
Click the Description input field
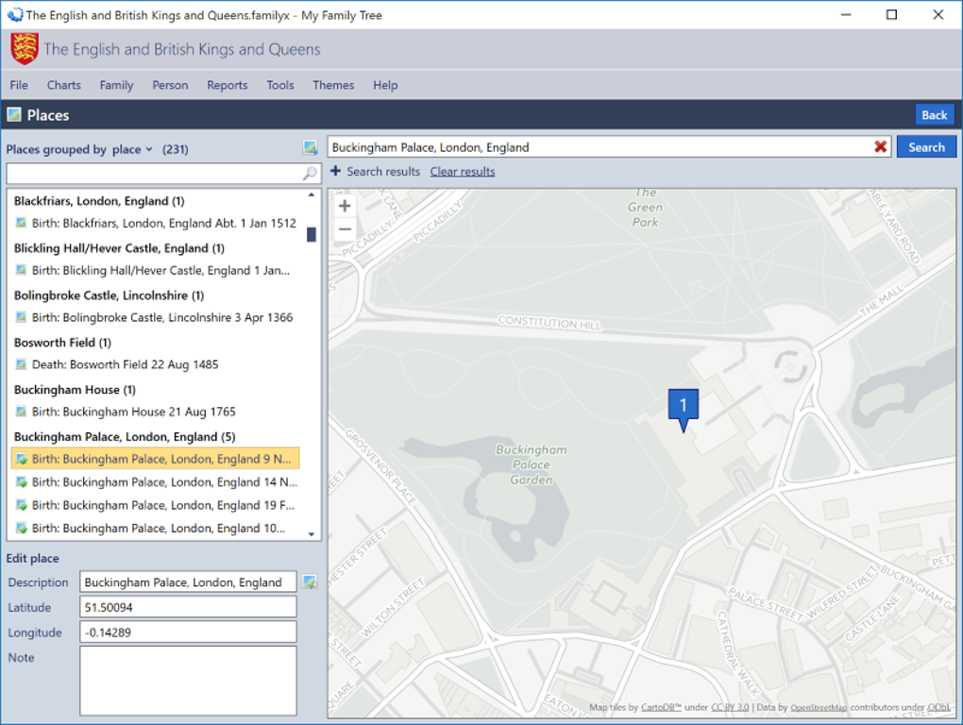188,582
